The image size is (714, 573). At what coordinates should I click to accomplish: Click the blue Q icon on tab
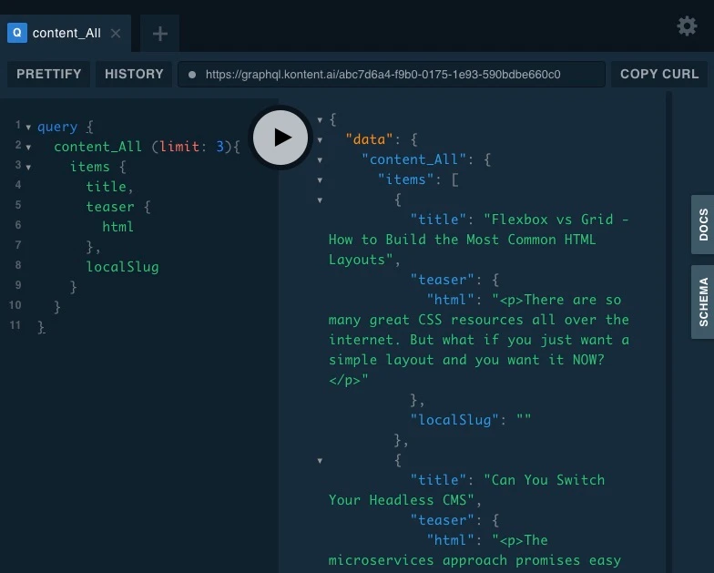(x=16, y=34)
